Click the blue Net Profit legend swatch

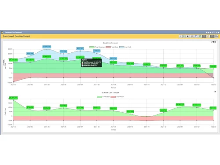point(122,47)
